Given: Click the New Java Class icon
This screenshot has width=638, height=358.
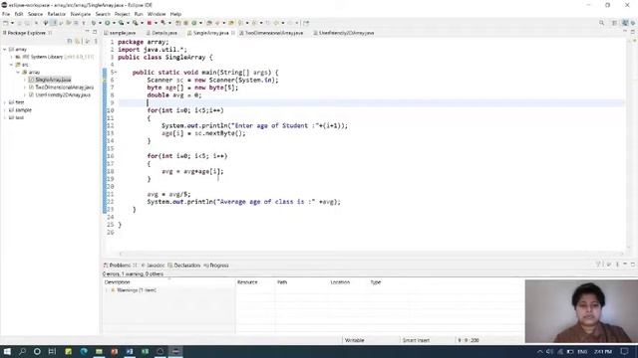Looking at the screenshot, I should (x=194, y=23).
